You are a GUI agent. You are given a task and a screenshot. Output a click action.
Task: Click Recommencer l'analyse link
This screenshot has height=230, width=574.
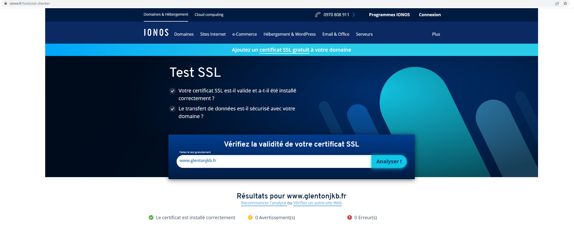(x=263, y=203)
